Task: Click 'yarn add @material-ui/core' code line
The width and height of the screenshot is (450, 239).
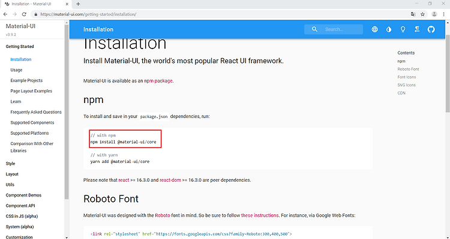Action: (120, 162)
